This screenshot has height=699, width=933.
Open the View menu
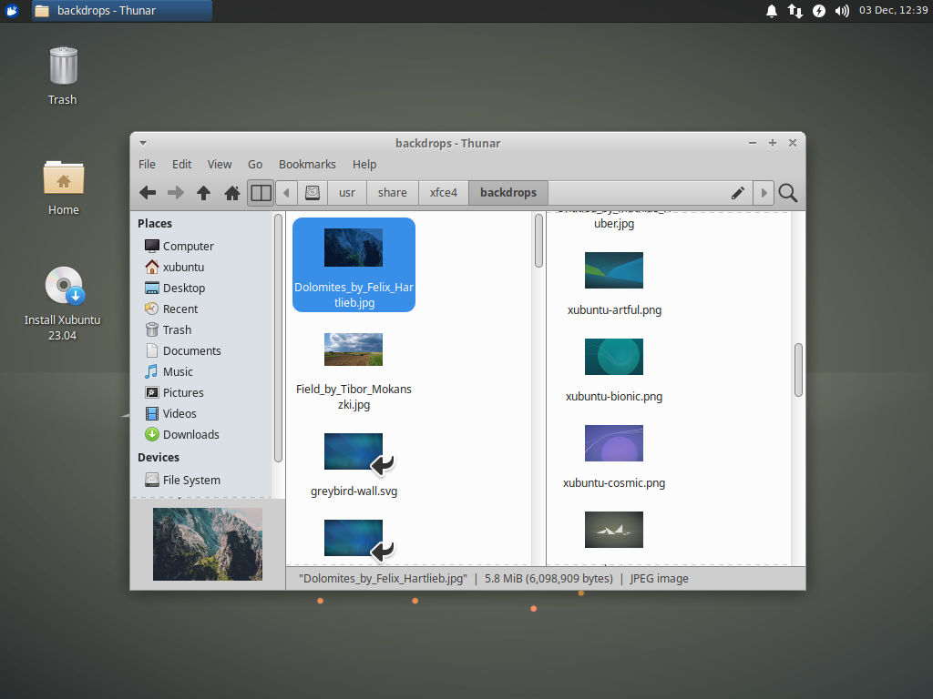[219, 164]
